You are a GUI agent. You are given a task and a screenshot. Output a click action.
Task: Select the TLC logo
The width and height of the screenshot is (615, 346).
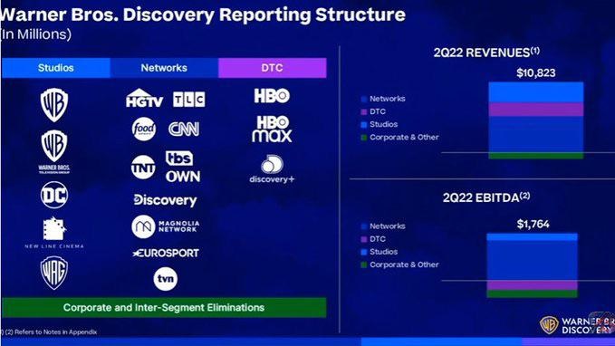coord(189,100)
